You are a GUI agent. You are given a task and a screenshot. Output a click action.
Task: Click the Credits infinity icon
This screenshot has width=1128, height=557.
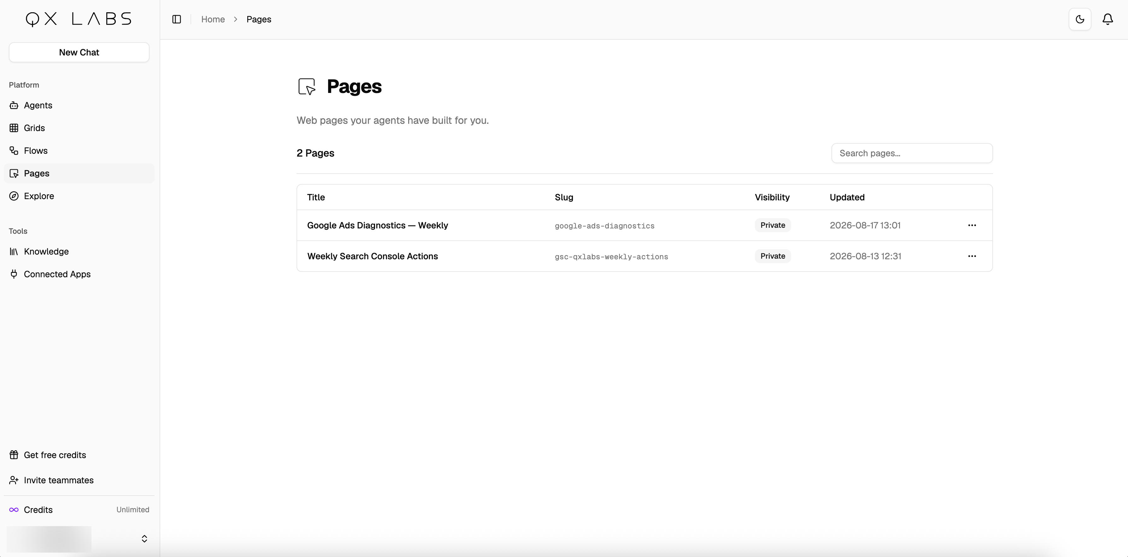[x=14, y=510]
